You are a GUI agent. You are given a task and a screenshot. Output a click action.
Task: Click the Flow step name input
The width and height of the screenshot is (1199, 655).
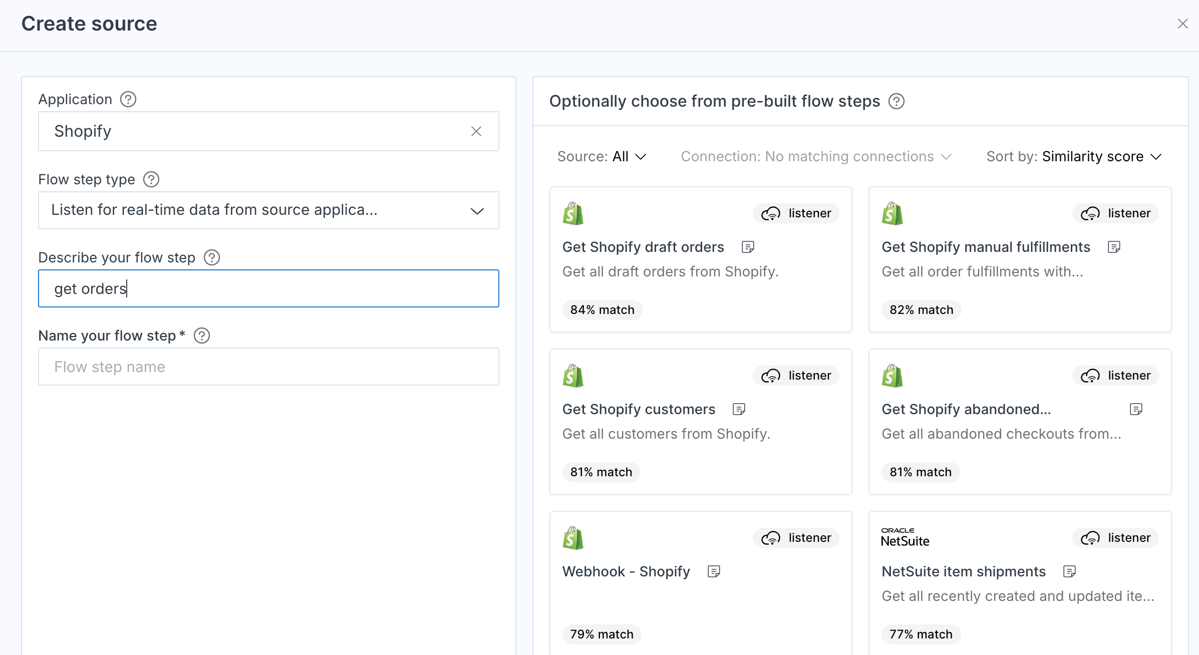tap(268, 367)
